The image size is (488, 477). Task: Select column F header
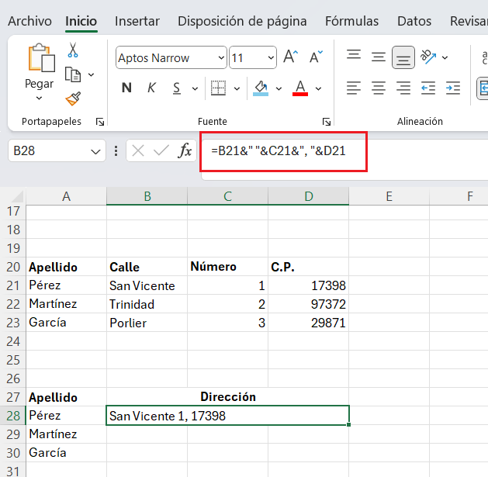[x=459, y=196]
